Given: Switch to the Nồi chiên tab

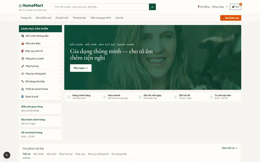Looking at the screenshot, I should [38, 154].
